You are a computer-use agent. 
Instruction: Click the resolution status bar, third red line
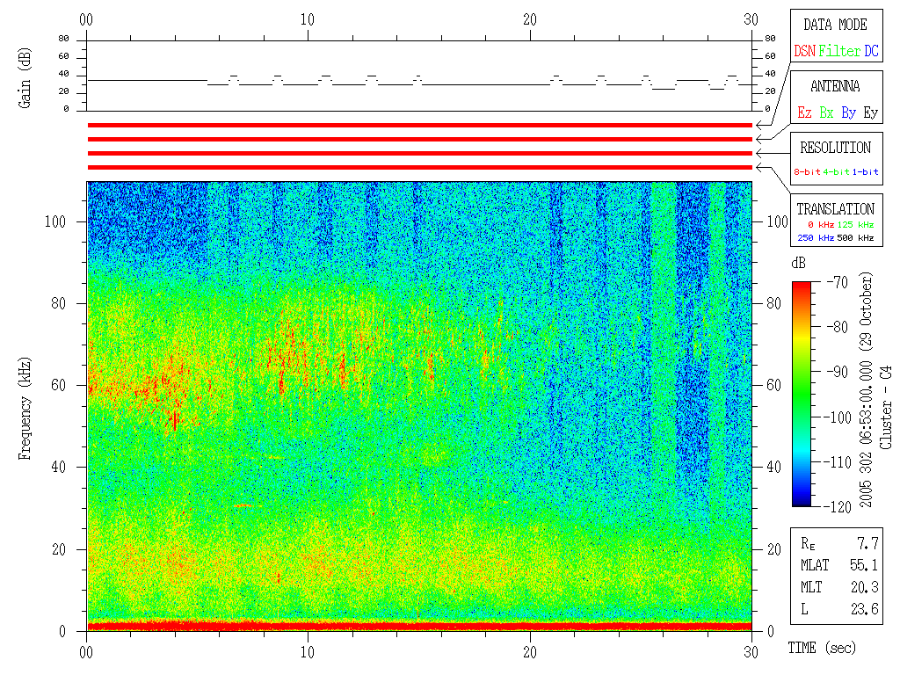point(419,153)
